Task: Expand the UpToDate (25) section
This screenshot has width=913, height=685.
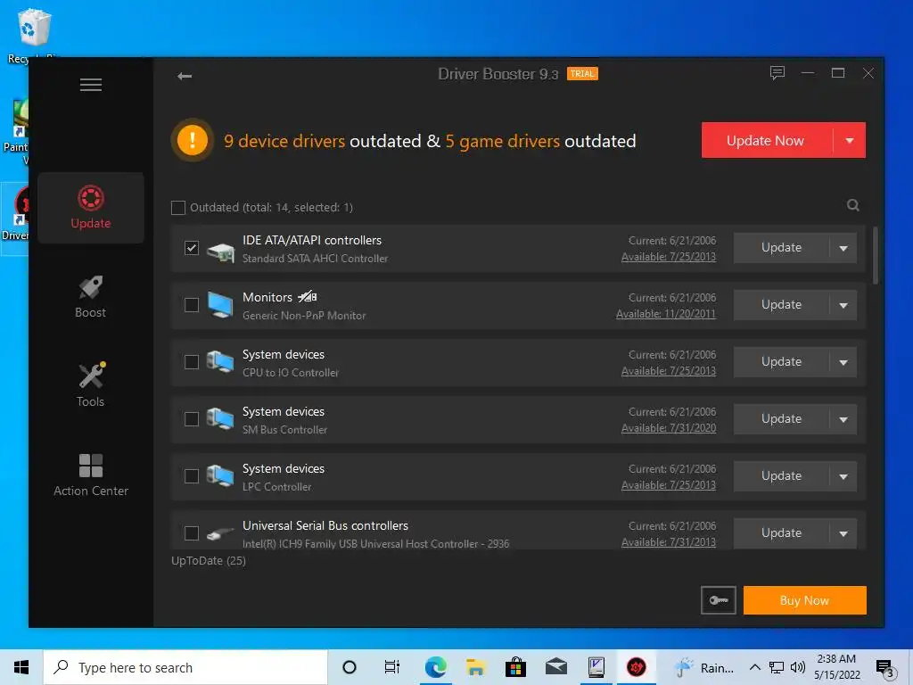Action: 209,561
